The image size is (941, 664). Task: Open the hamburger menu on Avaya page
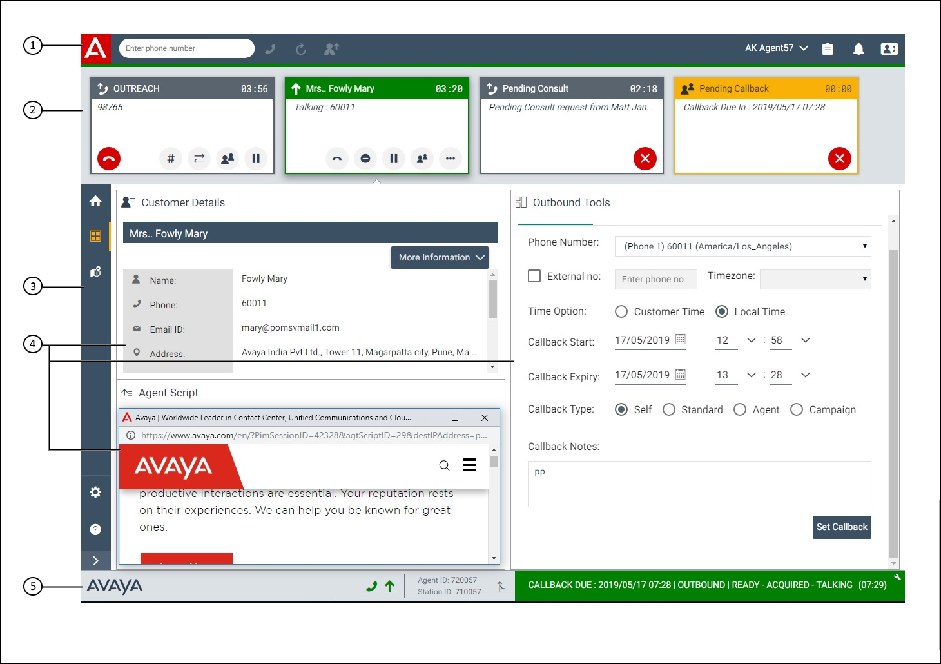[470, 465]
